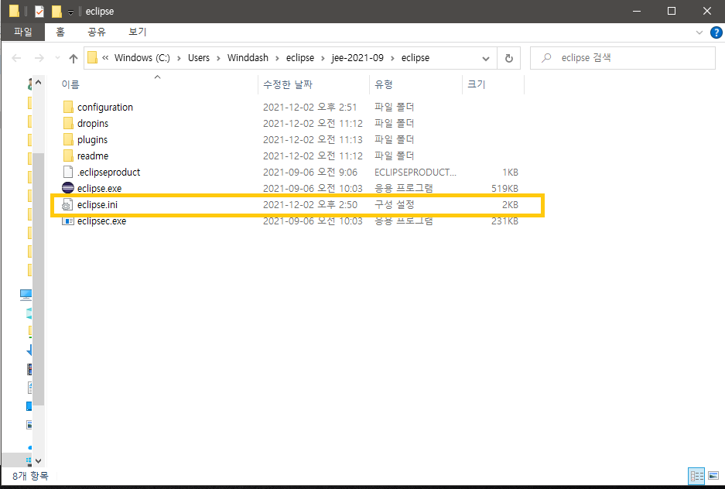
Task: Navigate to the eclipse breadcrumb before jee-2021-09
Action: pyautogui.click(x=300, y=58)
